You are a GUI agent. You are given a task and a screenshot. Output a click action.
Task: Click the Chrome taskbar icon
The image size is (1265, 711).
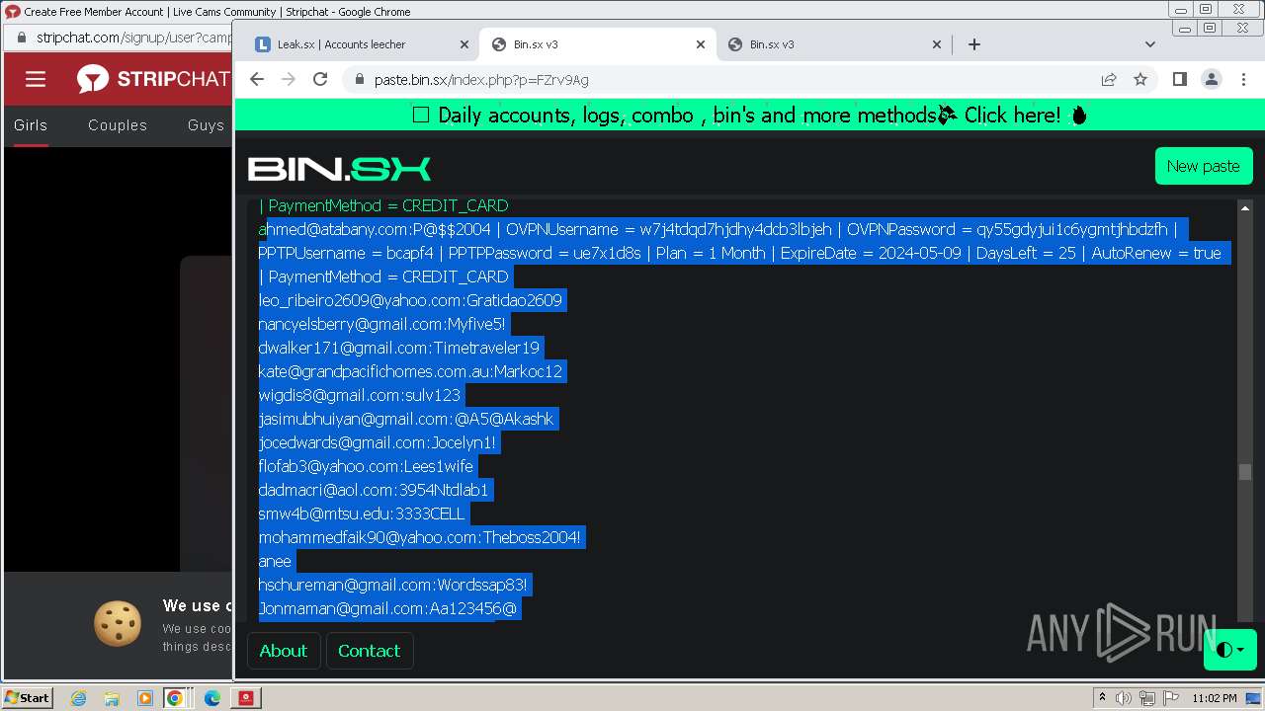click(x=175, y=698)
